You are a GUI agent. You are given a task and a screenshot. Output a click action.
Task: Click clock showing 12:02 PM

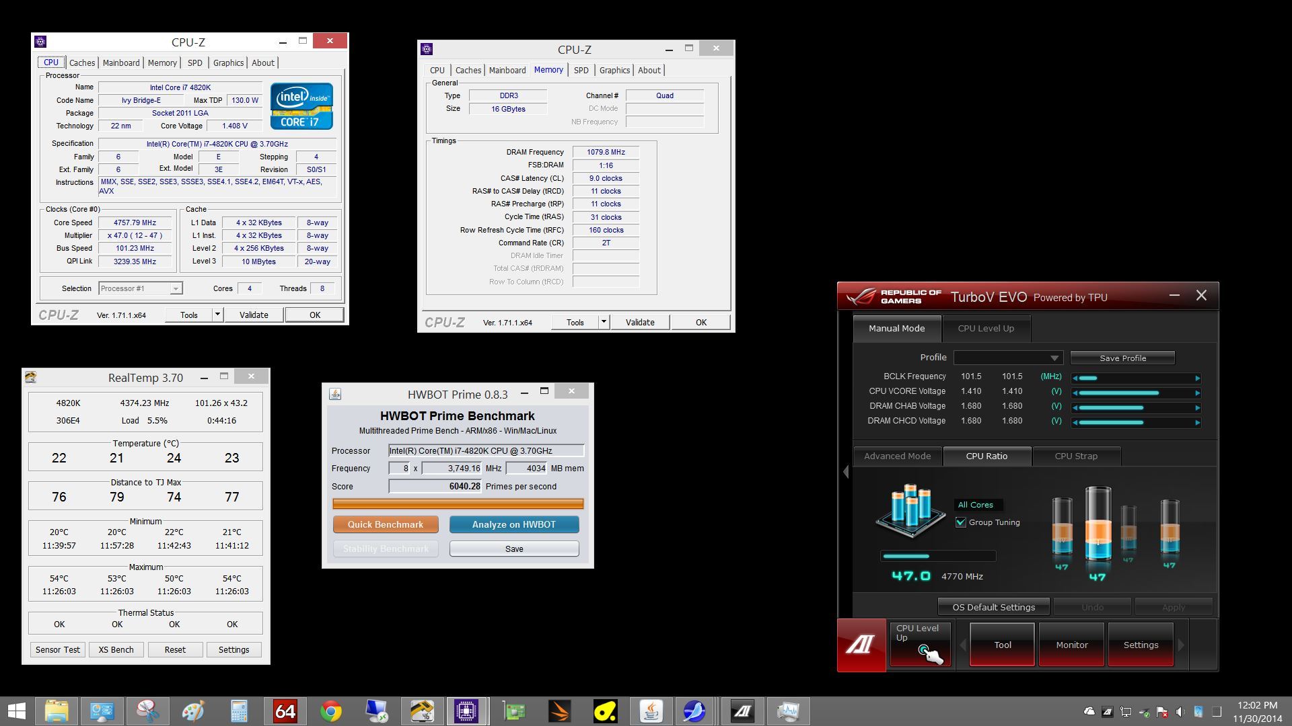[x=1257, y=705]
